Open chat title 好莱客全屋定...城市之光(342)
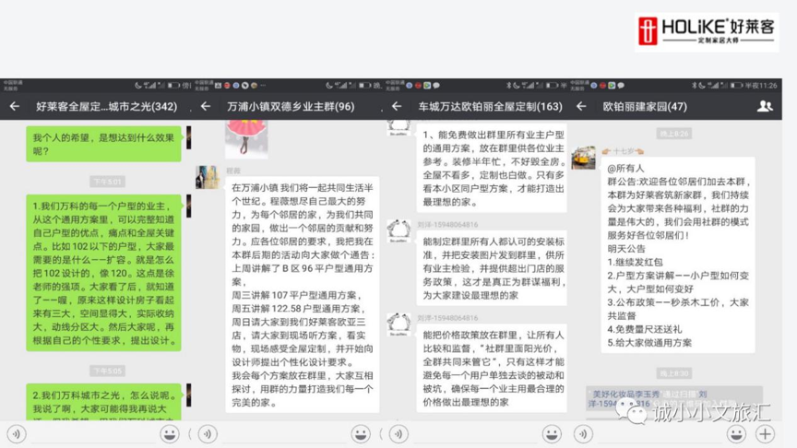The width and height of the screenshot is (797, 448). pos(106,107)
